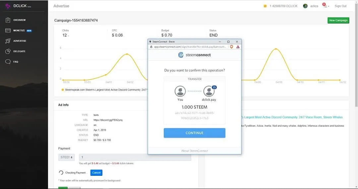Click the ackza profile avatar
Screen dimensions: 358x189
[305, 6]
